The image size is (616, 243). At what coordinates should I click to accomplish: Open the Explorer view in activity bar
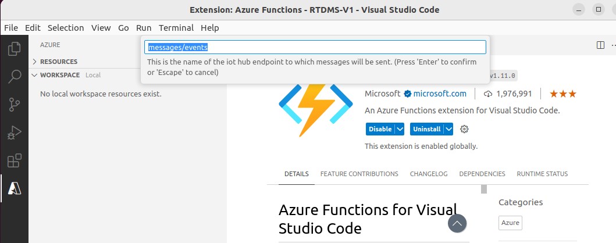coord(14,49)
